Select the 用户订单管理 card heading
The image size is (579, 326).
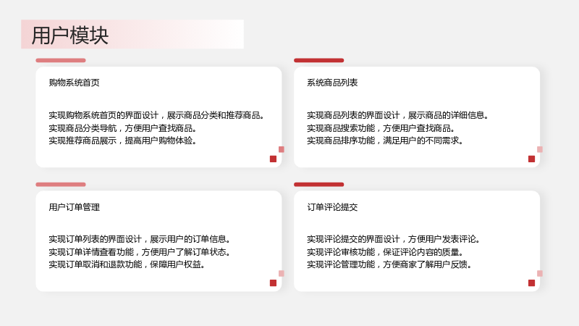(75, 207)
